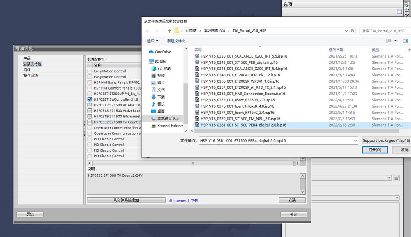Select file icon of HSP_V16_0346 SCALANCE_X200_IRT_5.4
The height and width of the screenshot is (237, 411).
(x=197, y=69)
